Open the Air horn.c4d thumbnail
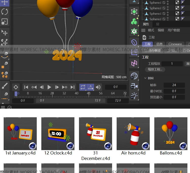Screen dimensions: 190x173 click(133, 133)
